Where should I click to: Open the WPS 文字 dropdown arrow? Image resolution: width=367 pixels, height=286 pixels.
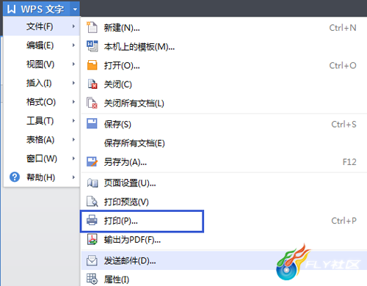75,10
